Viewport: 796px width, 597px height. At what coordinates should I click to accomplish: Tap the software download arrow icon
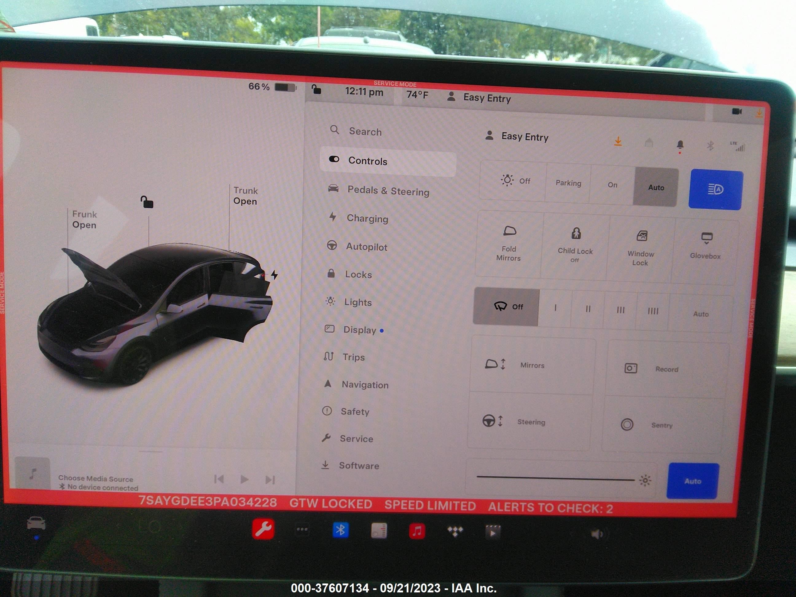618,141
